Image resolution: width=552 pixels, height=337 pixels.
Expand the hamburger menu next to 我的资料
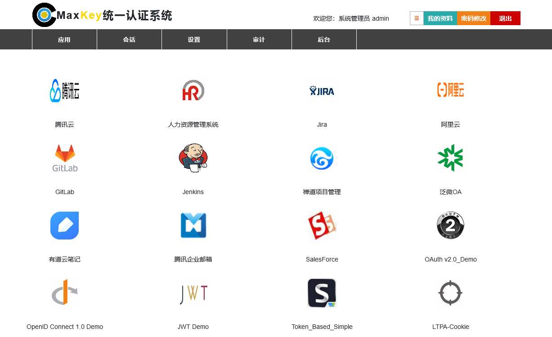point(417,18)
